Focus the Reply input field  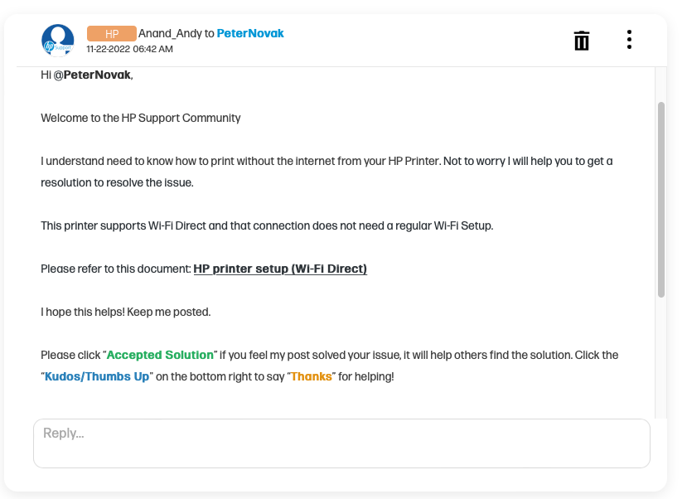click(x=341, y=443)
